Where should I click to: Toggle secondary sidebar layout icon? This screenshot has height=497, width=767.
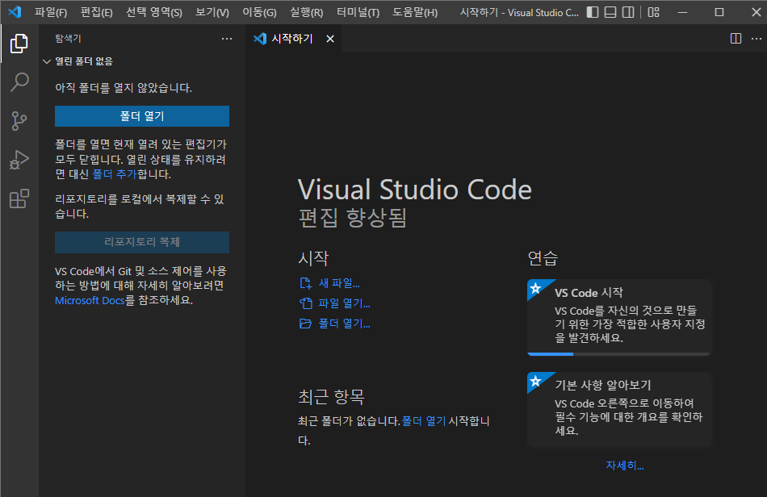pyautogui.click(x=628, y=12)
